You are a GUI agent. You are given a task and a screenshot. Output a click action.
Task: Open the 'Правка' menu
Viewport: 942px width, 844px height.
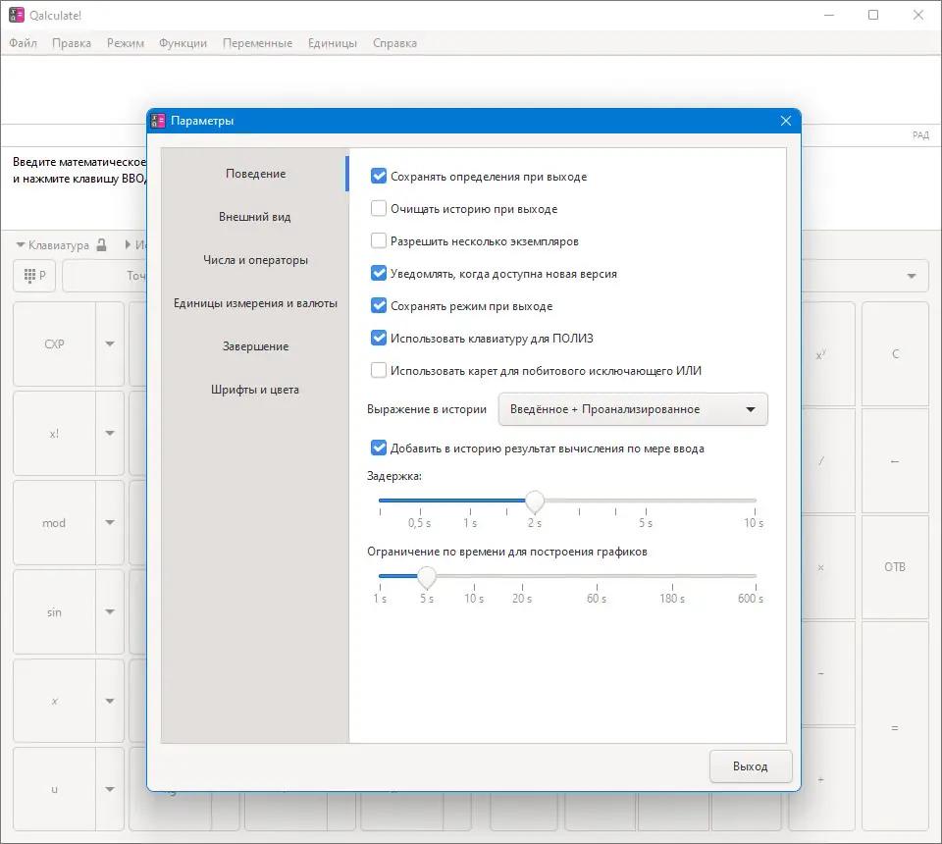[x=72, y=43]
